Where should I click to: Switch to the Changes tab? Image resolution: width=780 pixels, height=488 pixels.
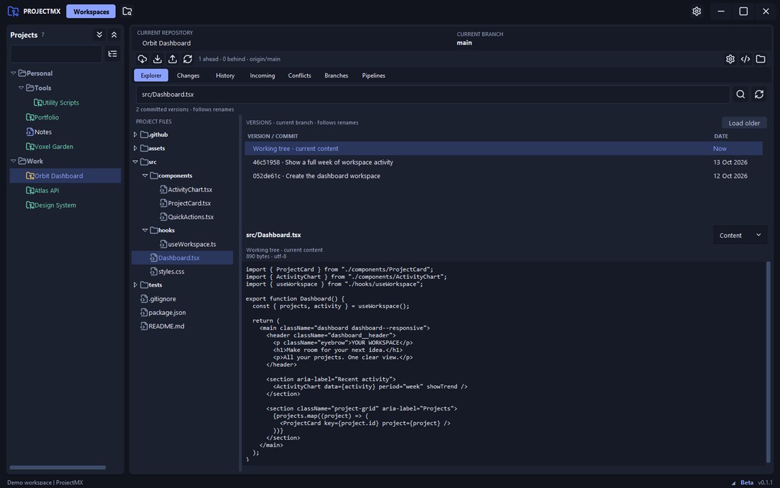[188, 76]
